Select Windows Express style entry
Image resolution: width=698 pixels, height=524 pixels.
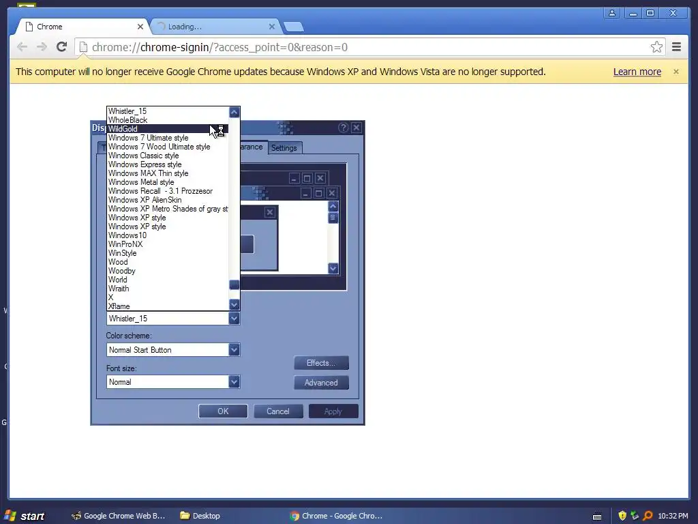point(168,164)
